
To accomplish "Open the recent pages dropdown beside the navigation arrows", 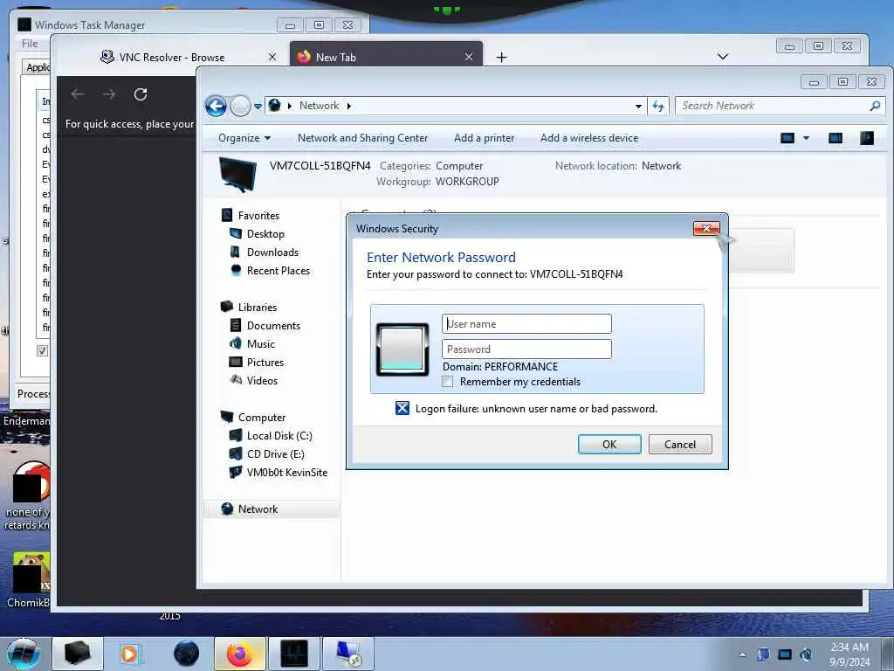I will point(258,106).
